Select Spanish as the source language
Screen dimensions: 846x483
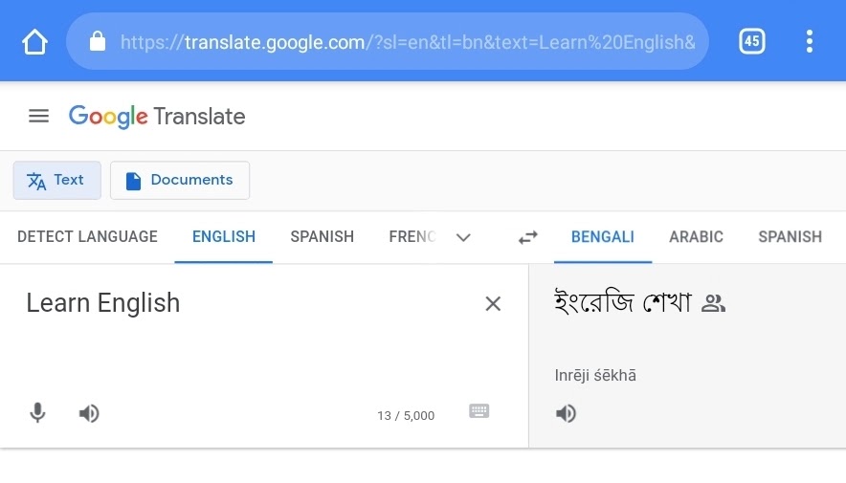coord(322,237)
